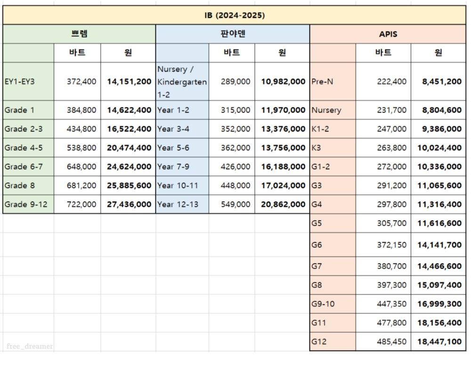The height and width of the screenshot is (377, 471).
Task: Click the G5 label cell
Action: click(x=333, y=223)
